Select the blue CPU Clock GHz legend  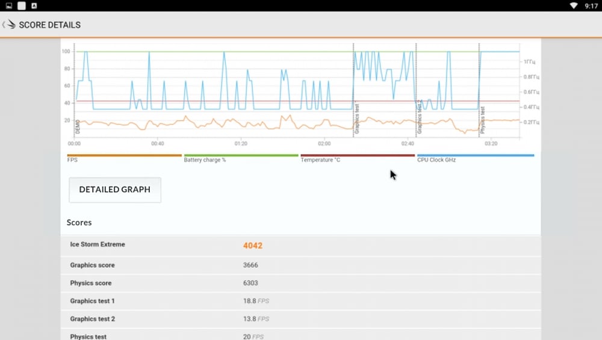[475, 156]
